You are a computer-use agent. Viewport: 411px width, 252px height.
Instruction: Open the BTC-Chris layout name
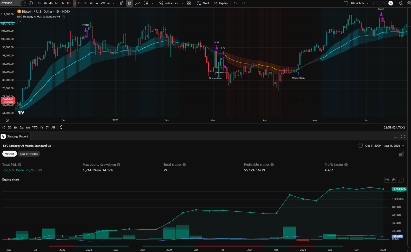tap(357, 3)
